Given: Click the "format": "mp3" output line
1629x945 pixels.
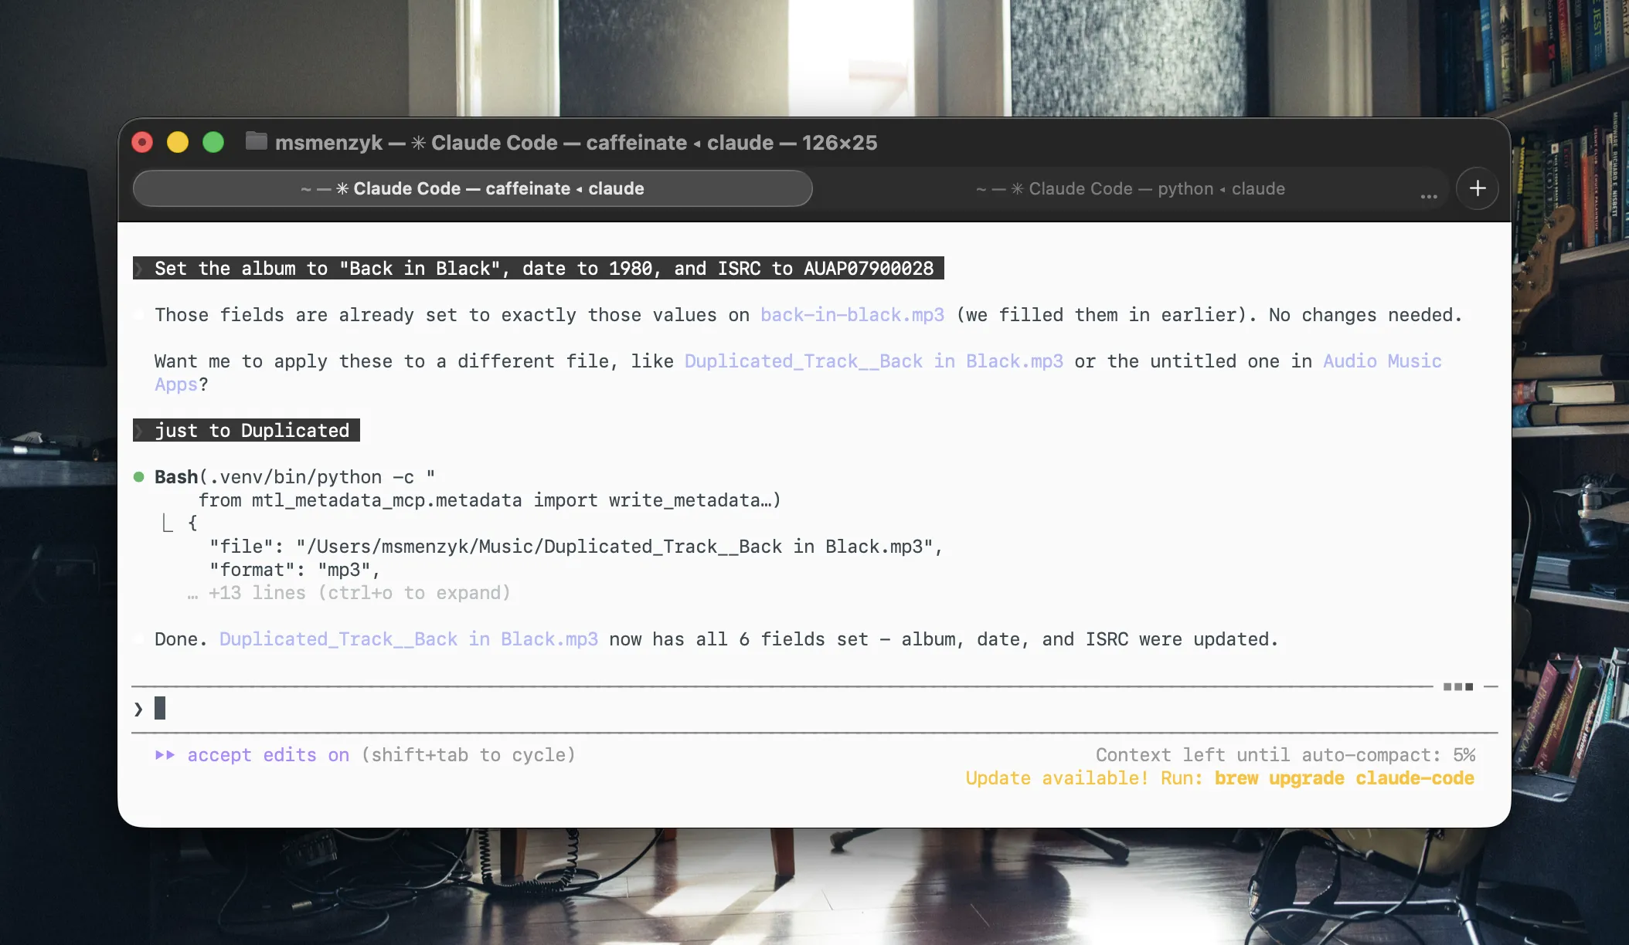Looking at the screenshot, I should (294, 570).
